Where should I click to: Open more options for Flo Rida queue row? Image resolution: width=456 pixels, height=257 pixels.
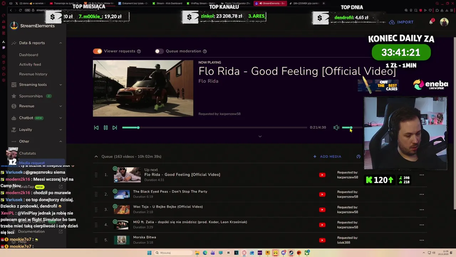422,175
